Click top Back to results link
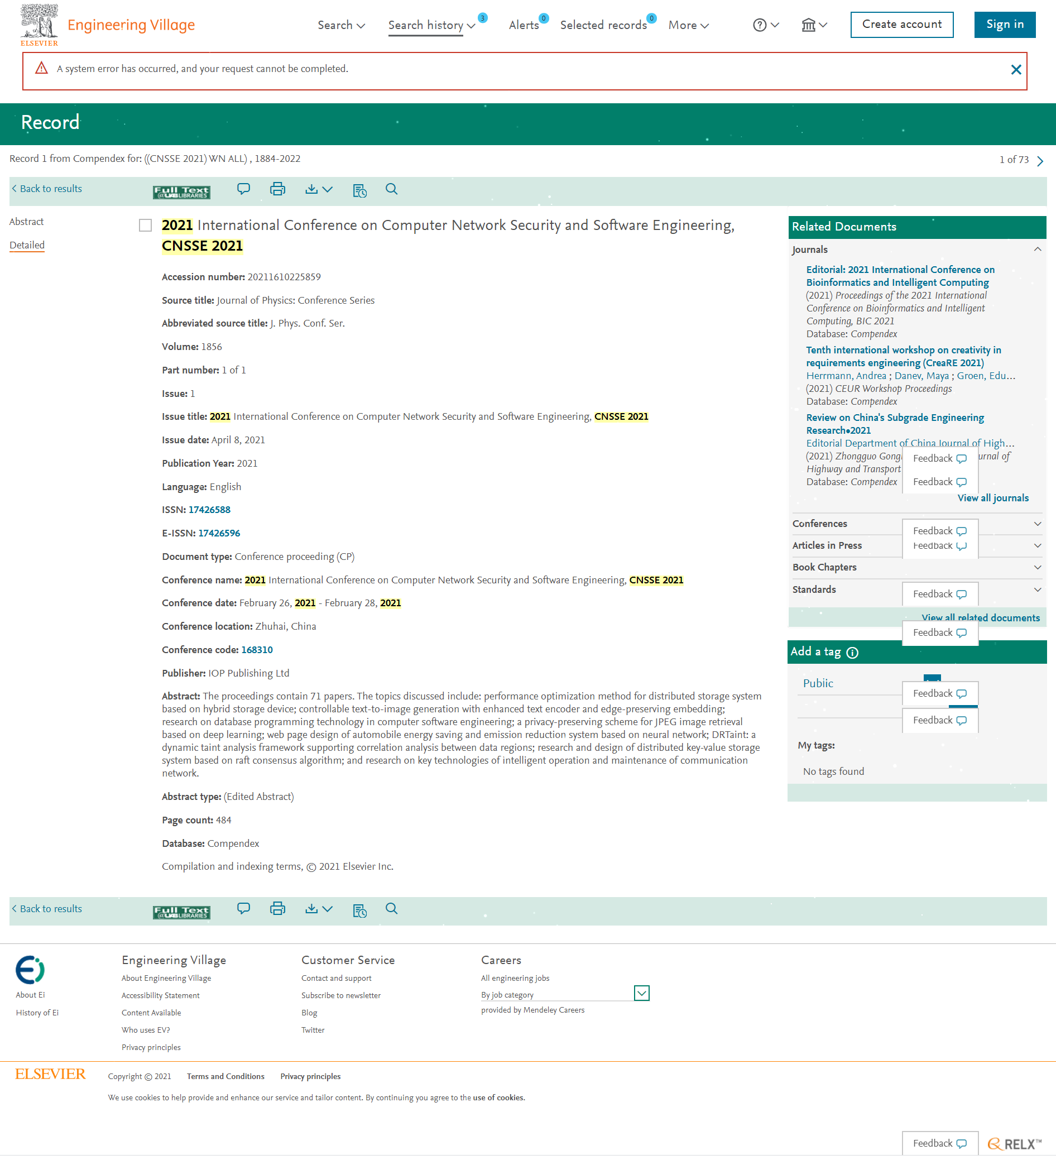The width and height of the screenshot is (1056, 1160). tap(46, 189)
